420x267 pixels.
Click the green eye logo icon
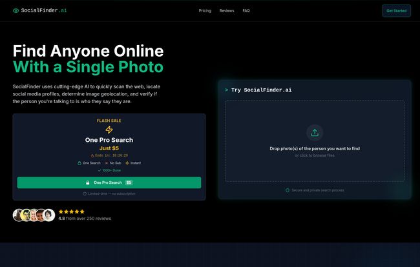[16, 11]
